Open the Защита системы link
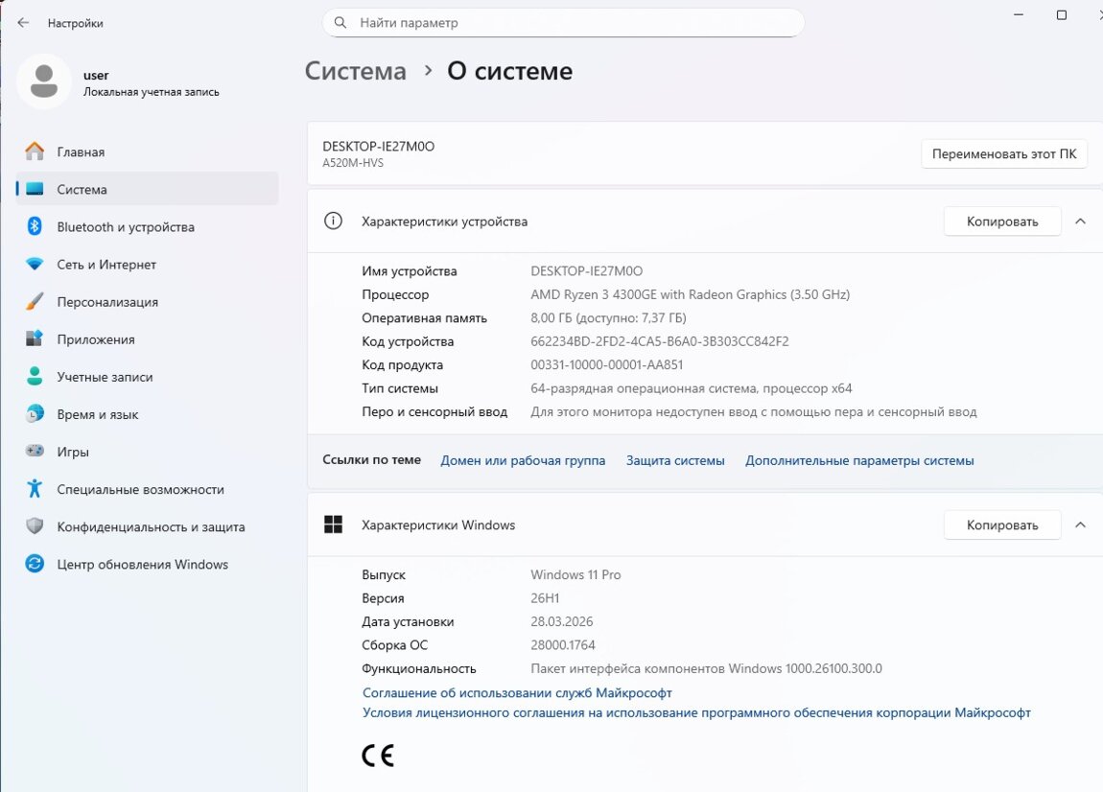The image size is (1103, 792). pyautogui.click(x=675, y=460)
